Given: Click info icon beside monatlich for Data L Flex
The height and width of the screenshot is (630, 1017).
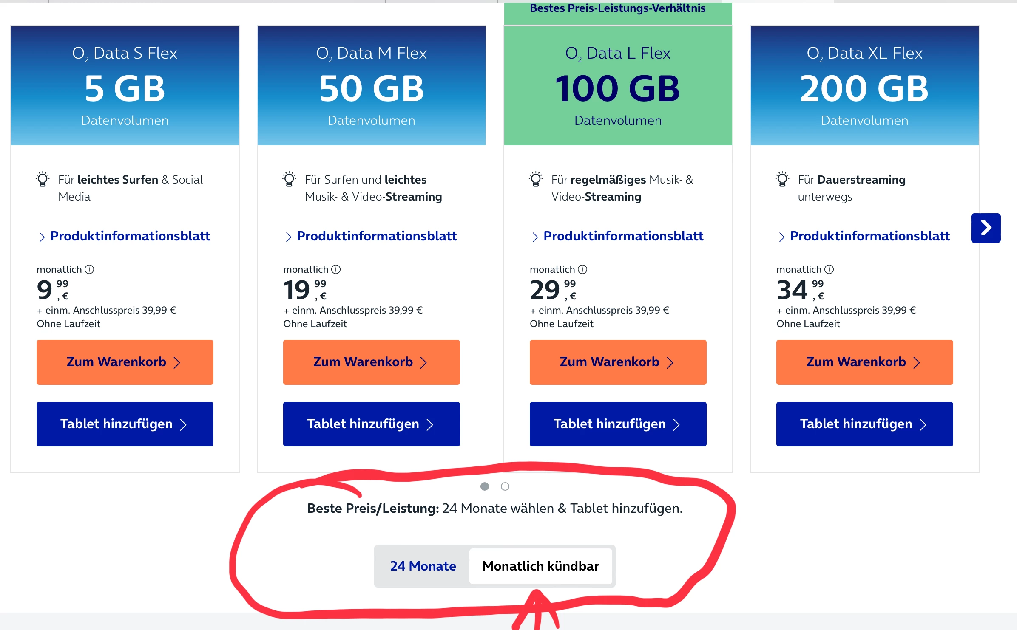Looking at the screenshot, I should [x=582, y=269].
